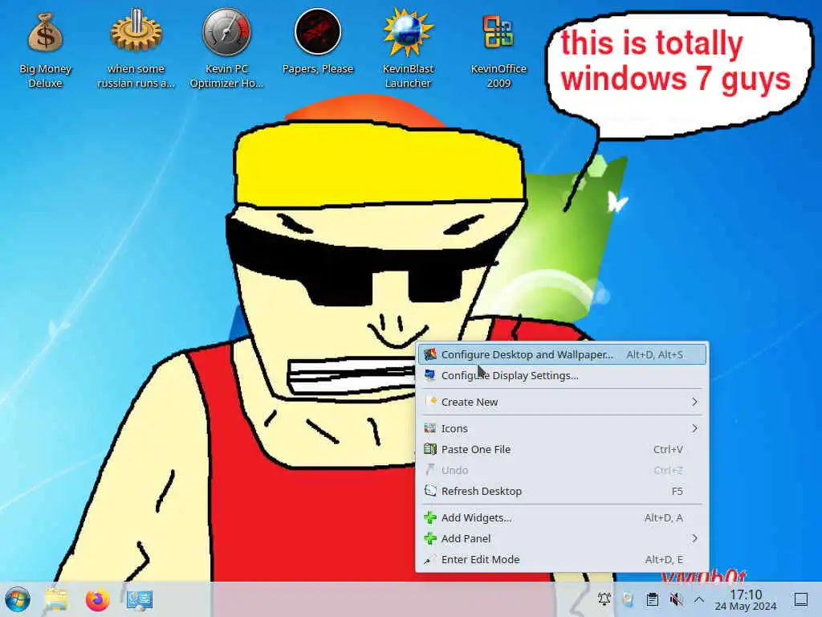Open file manager from the taskbar
The width and height of the screenshot is (822, 617).
(56, 599)
